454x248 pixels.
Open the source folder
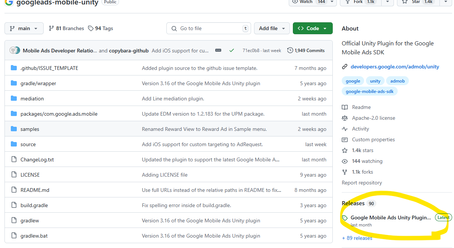click(28, 144)
